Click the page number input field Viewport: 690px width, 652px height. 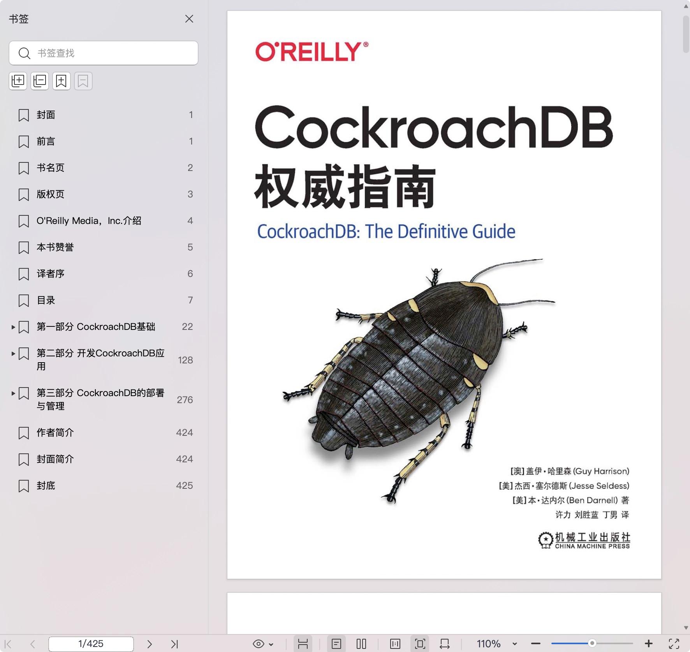point(91,643)
